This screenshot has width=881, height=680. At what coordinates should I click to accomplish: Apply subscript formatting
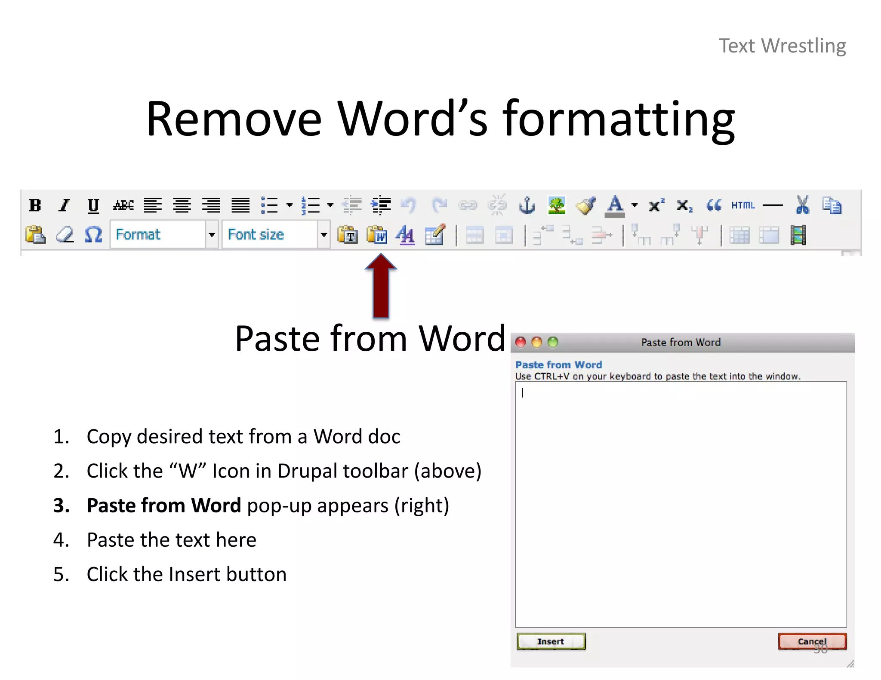pos(684,205)
